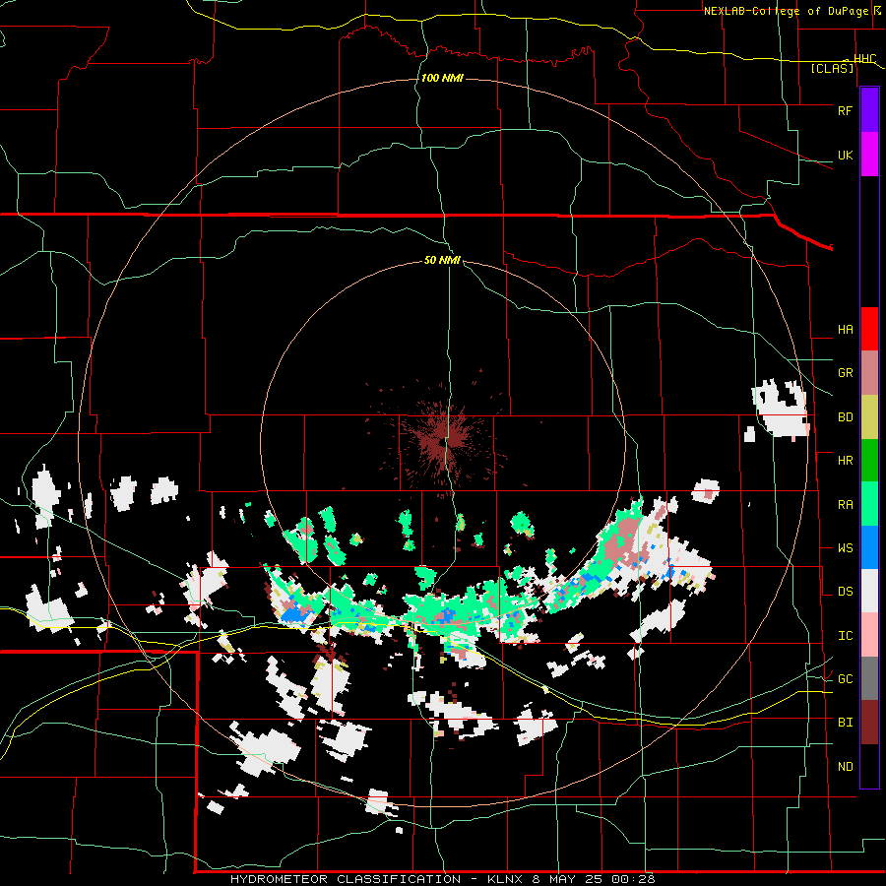The image size is (886, 886).
Task: Click the 50 NMI range ring label
Action: point(442,260)
